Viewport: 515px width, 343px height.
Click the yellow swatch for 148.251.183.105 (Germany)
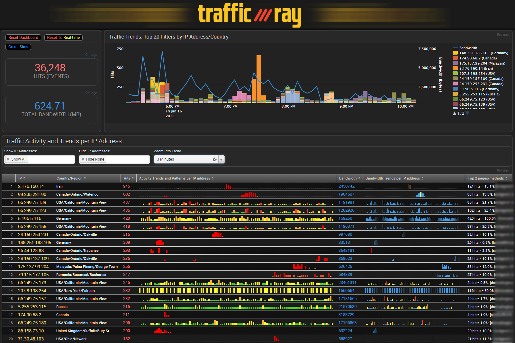coord(455,53)
